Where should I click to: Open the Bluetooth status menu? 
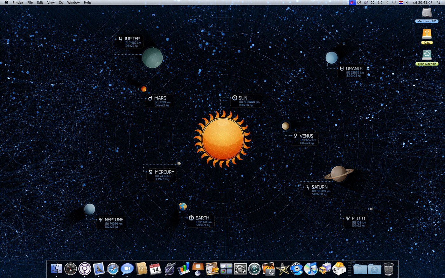tap(387, 3)
